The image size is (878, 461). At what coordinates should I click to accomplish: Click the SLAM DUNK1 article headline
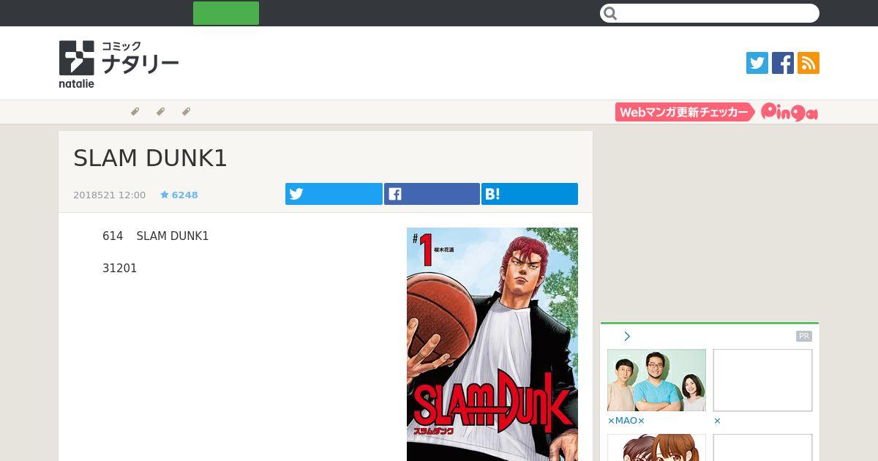pos(150,158)
